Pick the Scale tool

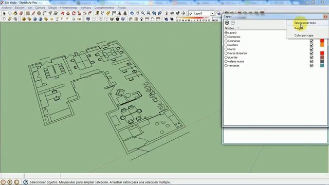(85, 13)
